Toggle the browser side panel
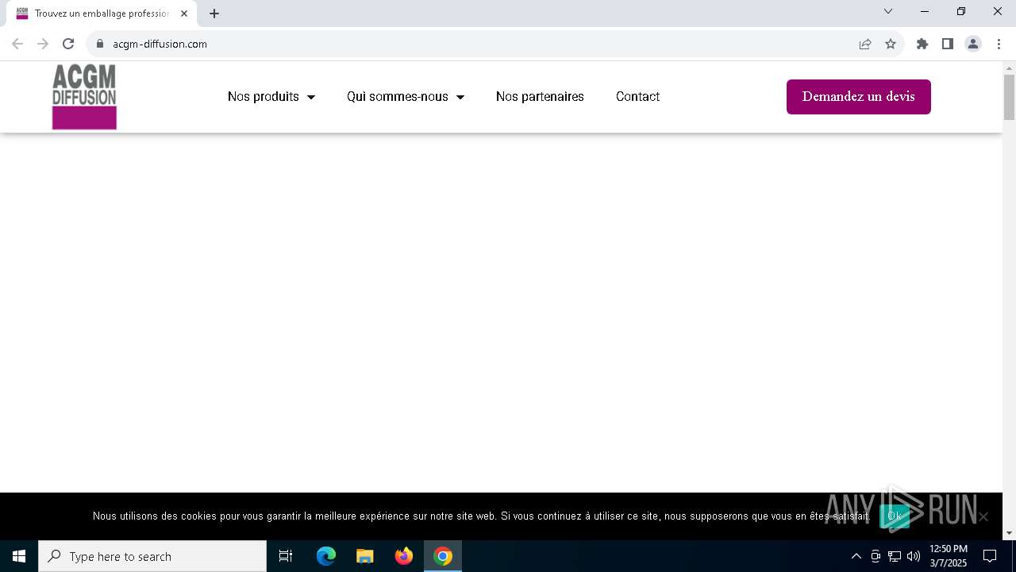This screenshot has height=572, width=1016. point(948,44)
